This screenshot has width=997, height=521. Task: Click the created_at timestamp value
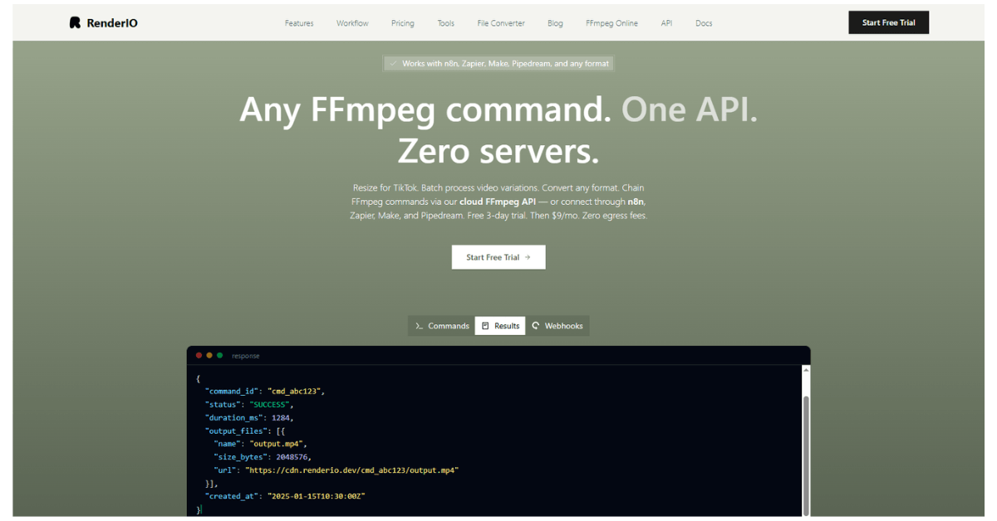pos(316,496)
